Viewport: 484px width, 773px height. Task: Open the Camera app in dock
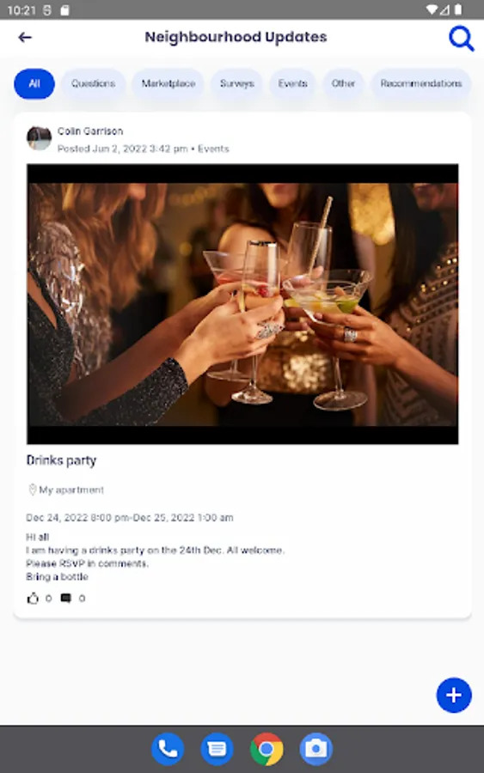[316, 749]
